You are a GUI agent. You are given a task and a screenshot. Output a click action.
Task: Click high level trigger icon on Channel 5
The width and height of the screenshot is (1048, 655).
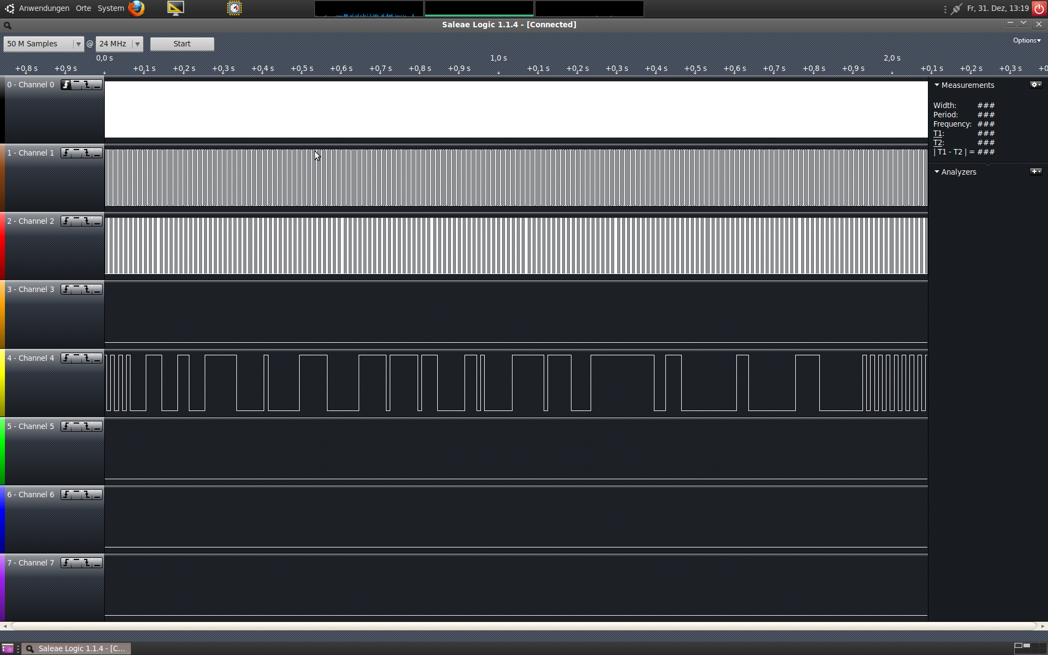coord(76,426)
